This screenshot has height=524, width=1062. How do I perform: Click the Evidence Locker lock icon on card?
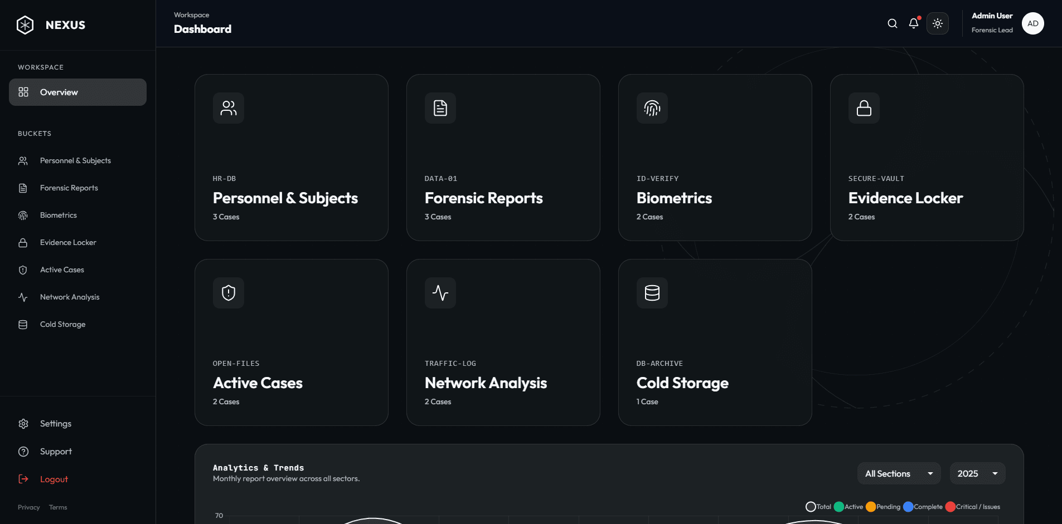click(x=864, y=108)
